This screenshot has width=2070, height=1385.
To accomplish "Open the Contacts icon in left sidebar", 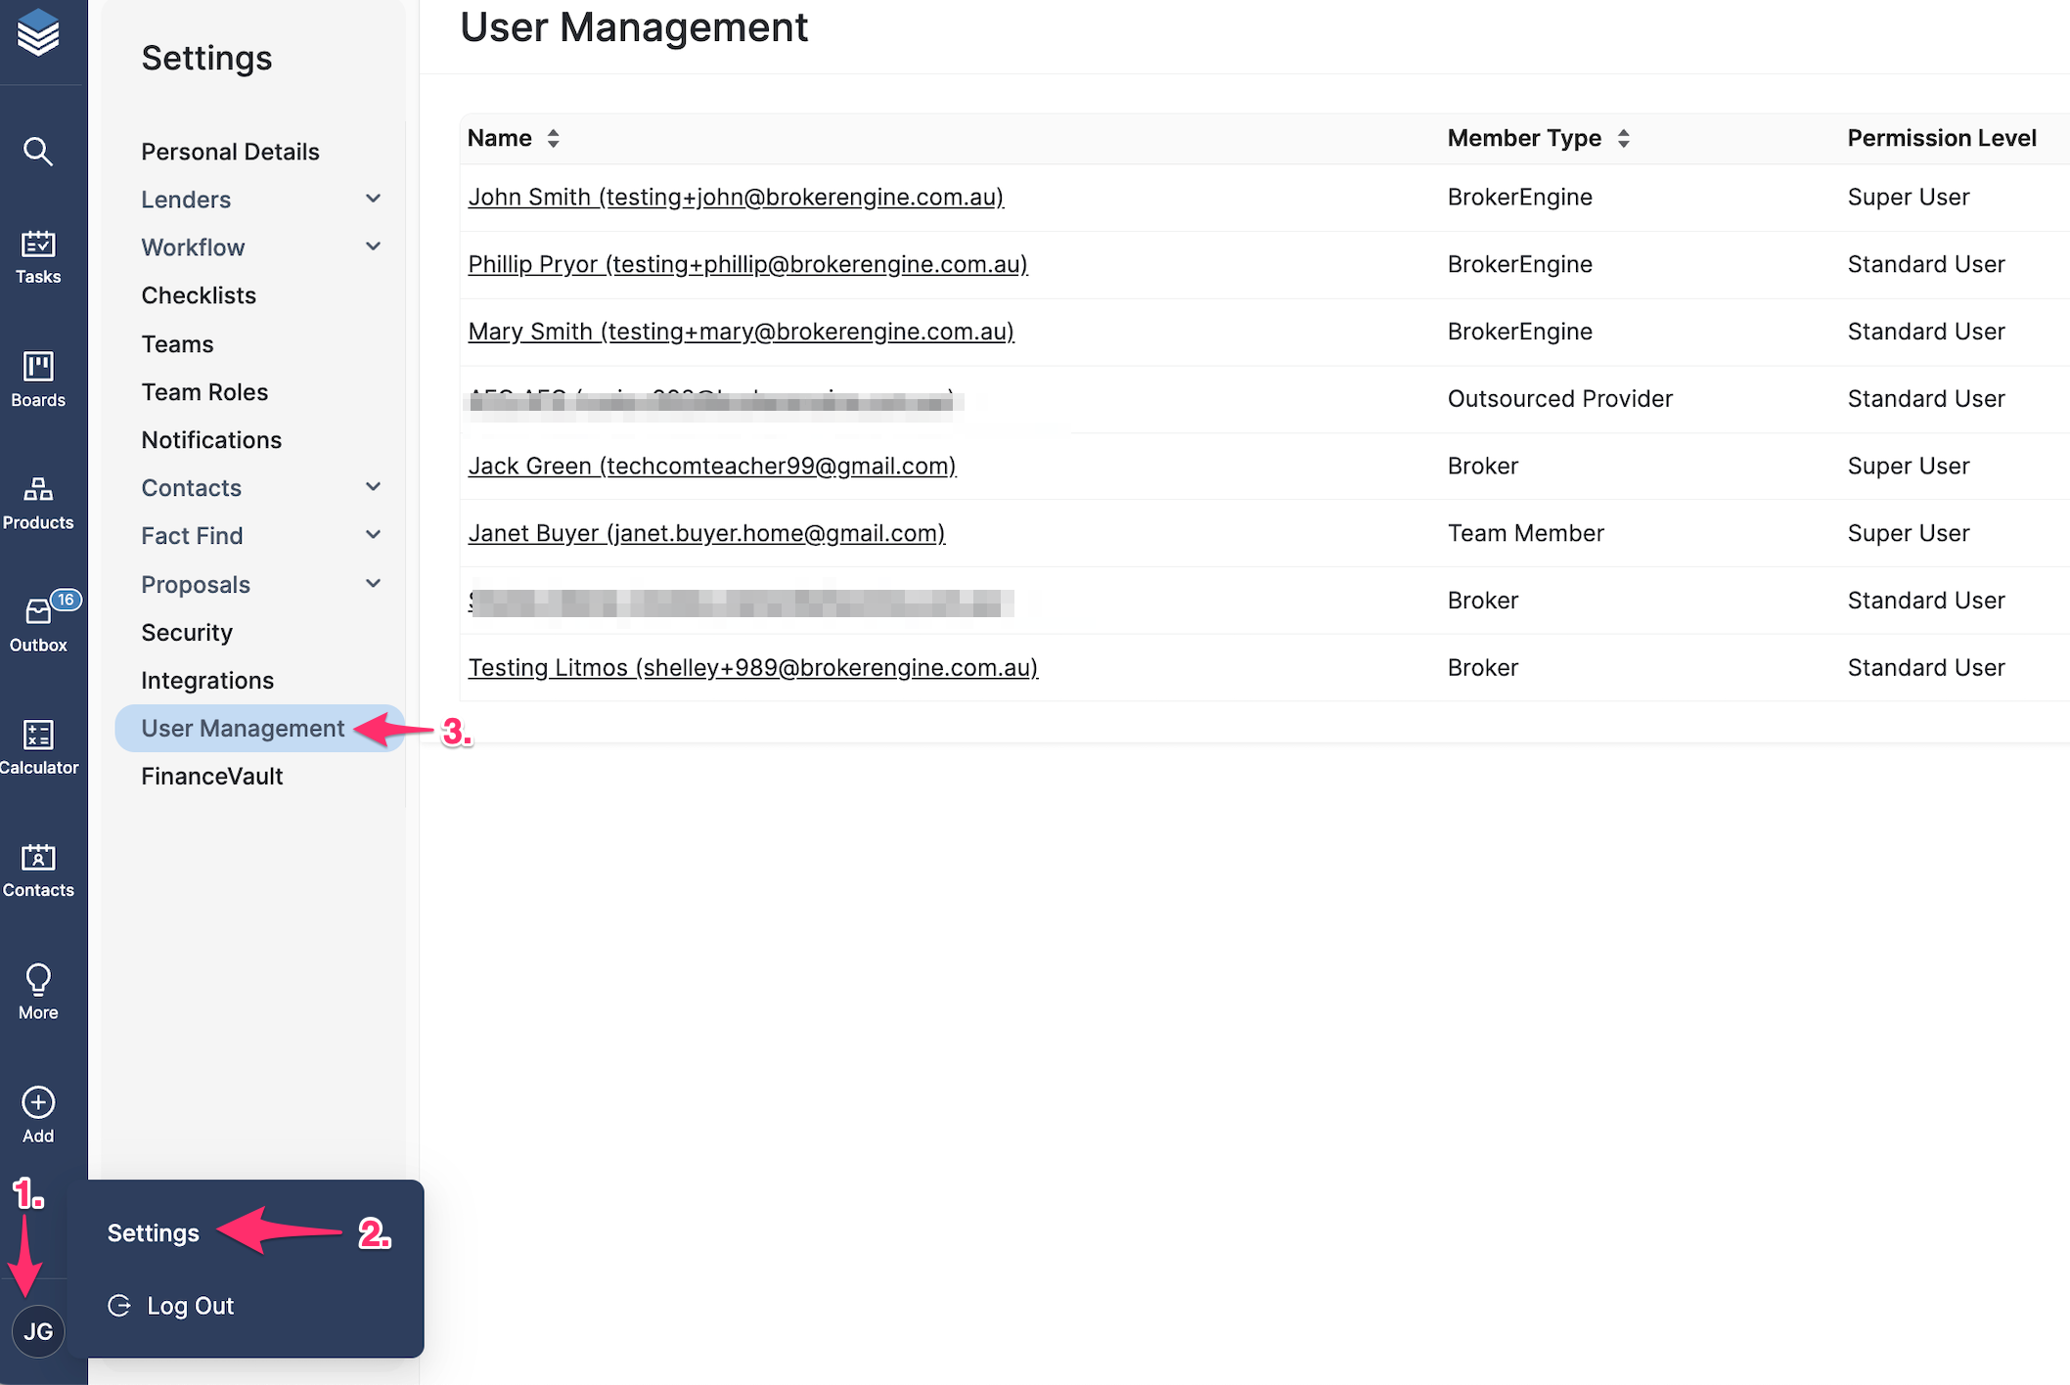I will (x=38, y=869).
